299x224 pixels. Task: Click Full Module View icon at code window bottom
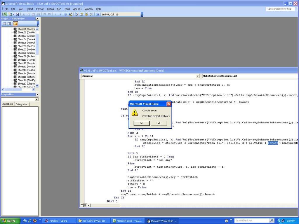tap(85, 205)
